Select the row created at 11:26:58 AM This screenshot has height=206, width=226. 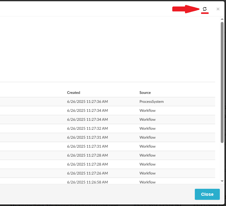[x=87, y=182]
